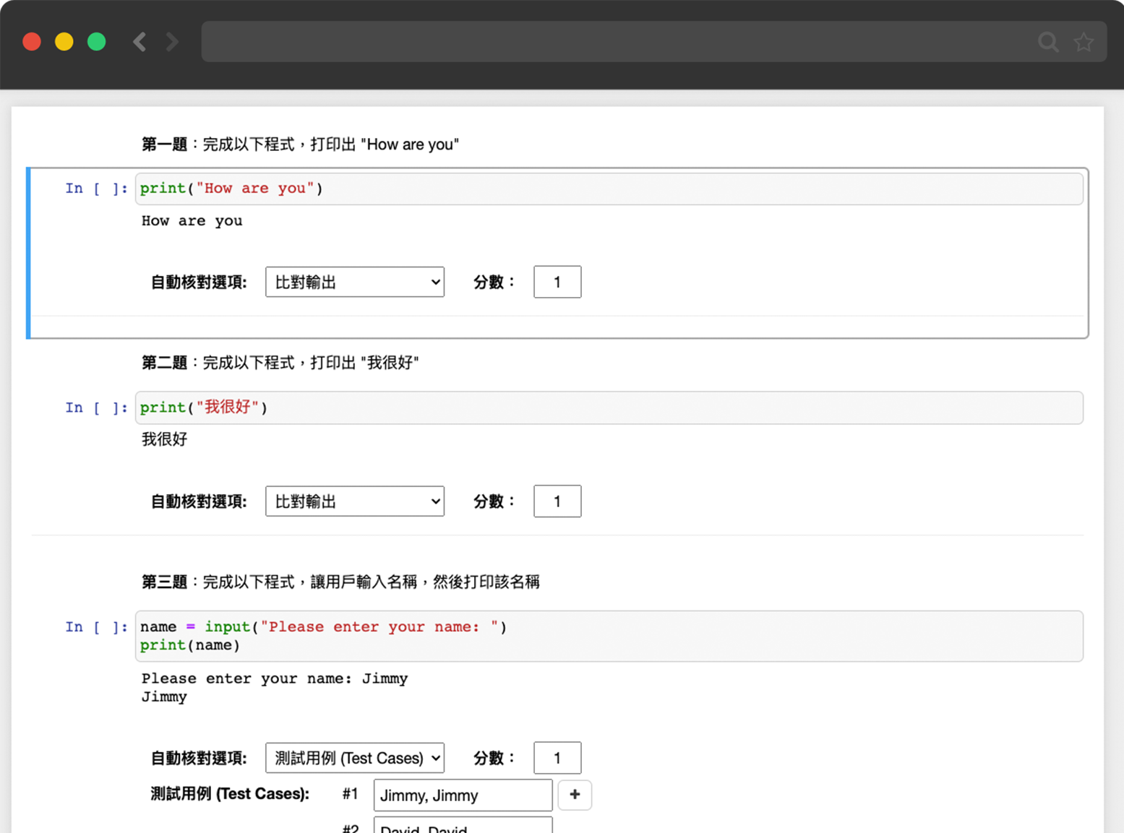Click the green maximize window button
Screen dimensions: 1124x833
(96, 42)
